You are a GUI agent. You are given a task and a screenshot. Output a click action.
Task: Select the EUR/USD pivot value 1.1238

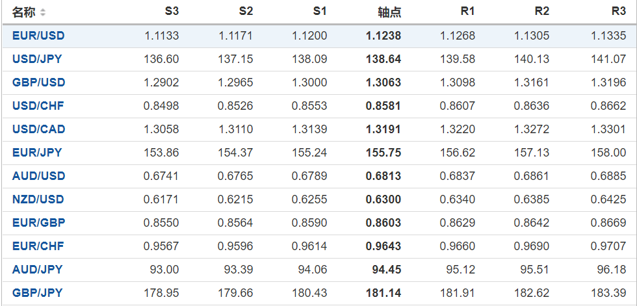pos(383,36)
